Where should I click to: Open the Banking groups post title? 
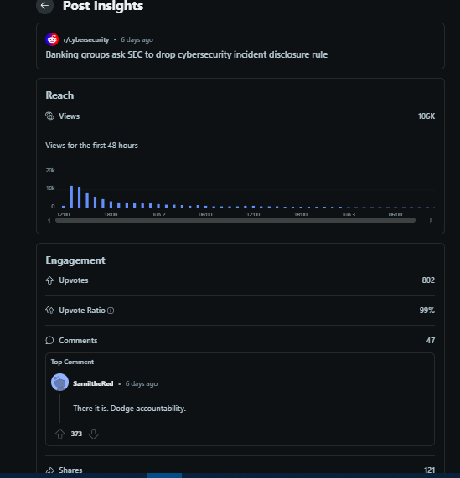pos(187,54)
